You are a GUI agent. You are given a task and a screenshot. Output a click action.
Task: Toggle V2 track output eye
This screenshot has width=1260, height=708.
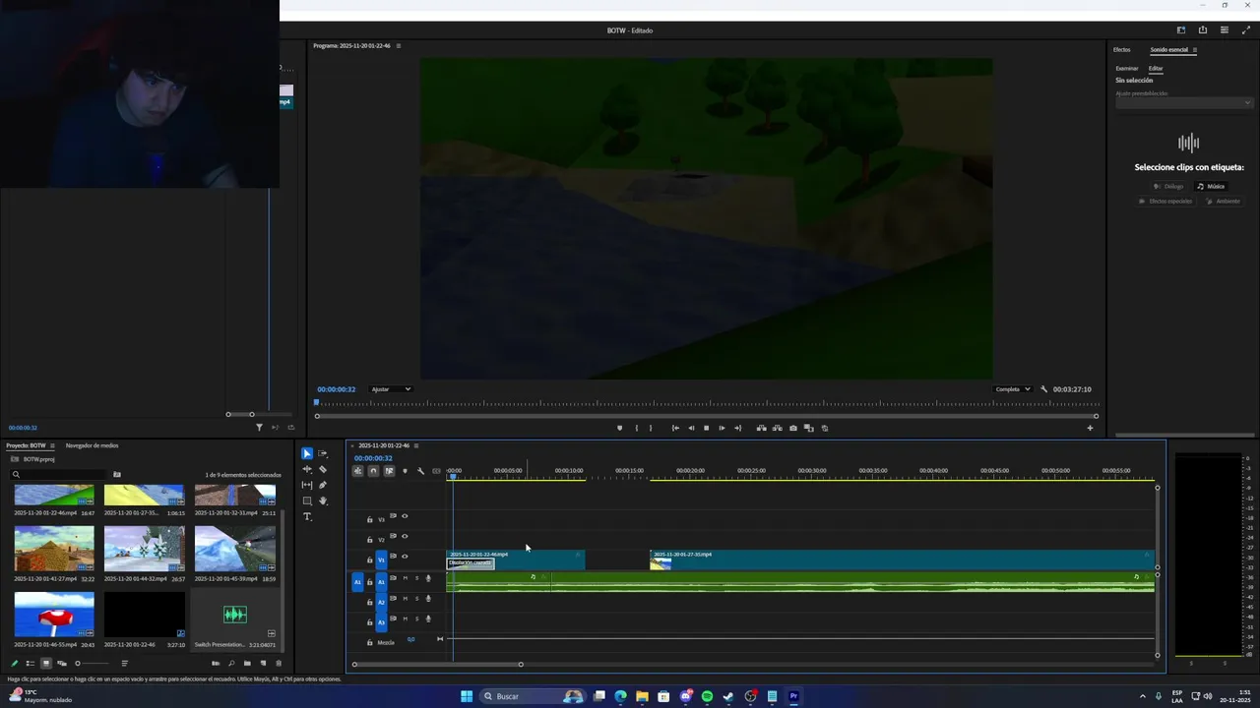point(405,536)
